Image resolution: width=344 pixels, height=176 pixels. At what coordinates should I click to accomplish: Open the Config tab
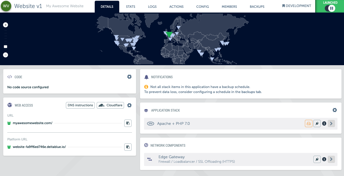(202, 7)
